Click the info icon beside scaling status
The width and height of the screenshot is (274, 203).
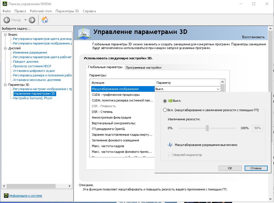coord(170,145)
